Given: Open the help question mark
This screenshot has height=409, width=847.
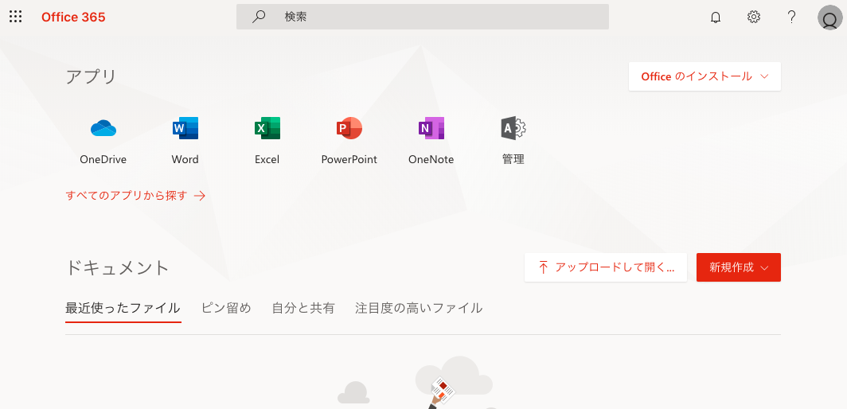Looking at the screenshot, I should pyautogui.click(x=791, y=17).
